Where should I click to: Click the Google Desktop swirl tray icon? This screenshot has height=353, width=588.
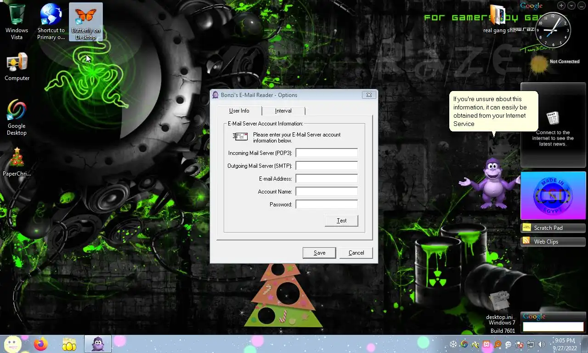(x=464, y=344)
